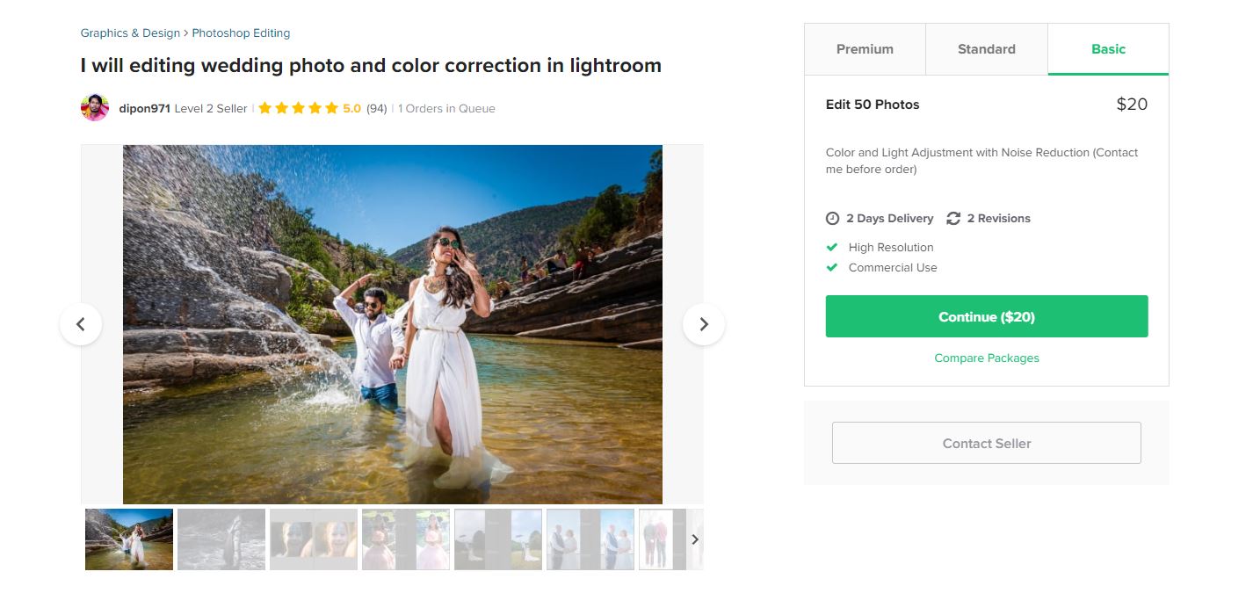The width and height of the screenshot is (1253, 615).
Task: Click the revisions arrows icon
Action: [x=953, y=219]
